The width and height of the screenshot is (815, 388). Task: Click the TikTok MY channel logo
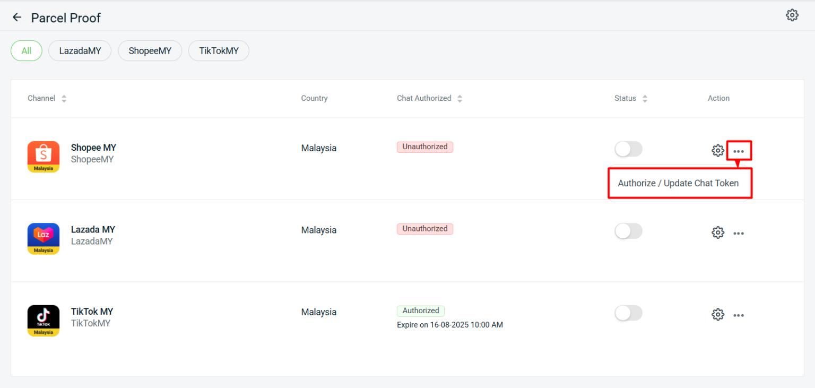click(x=44, y=321)
